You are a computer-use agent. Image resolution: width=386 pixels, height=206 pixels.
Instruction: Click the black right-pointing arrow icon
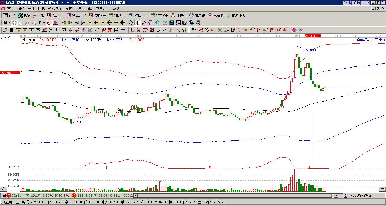click(x=83, y=23)
